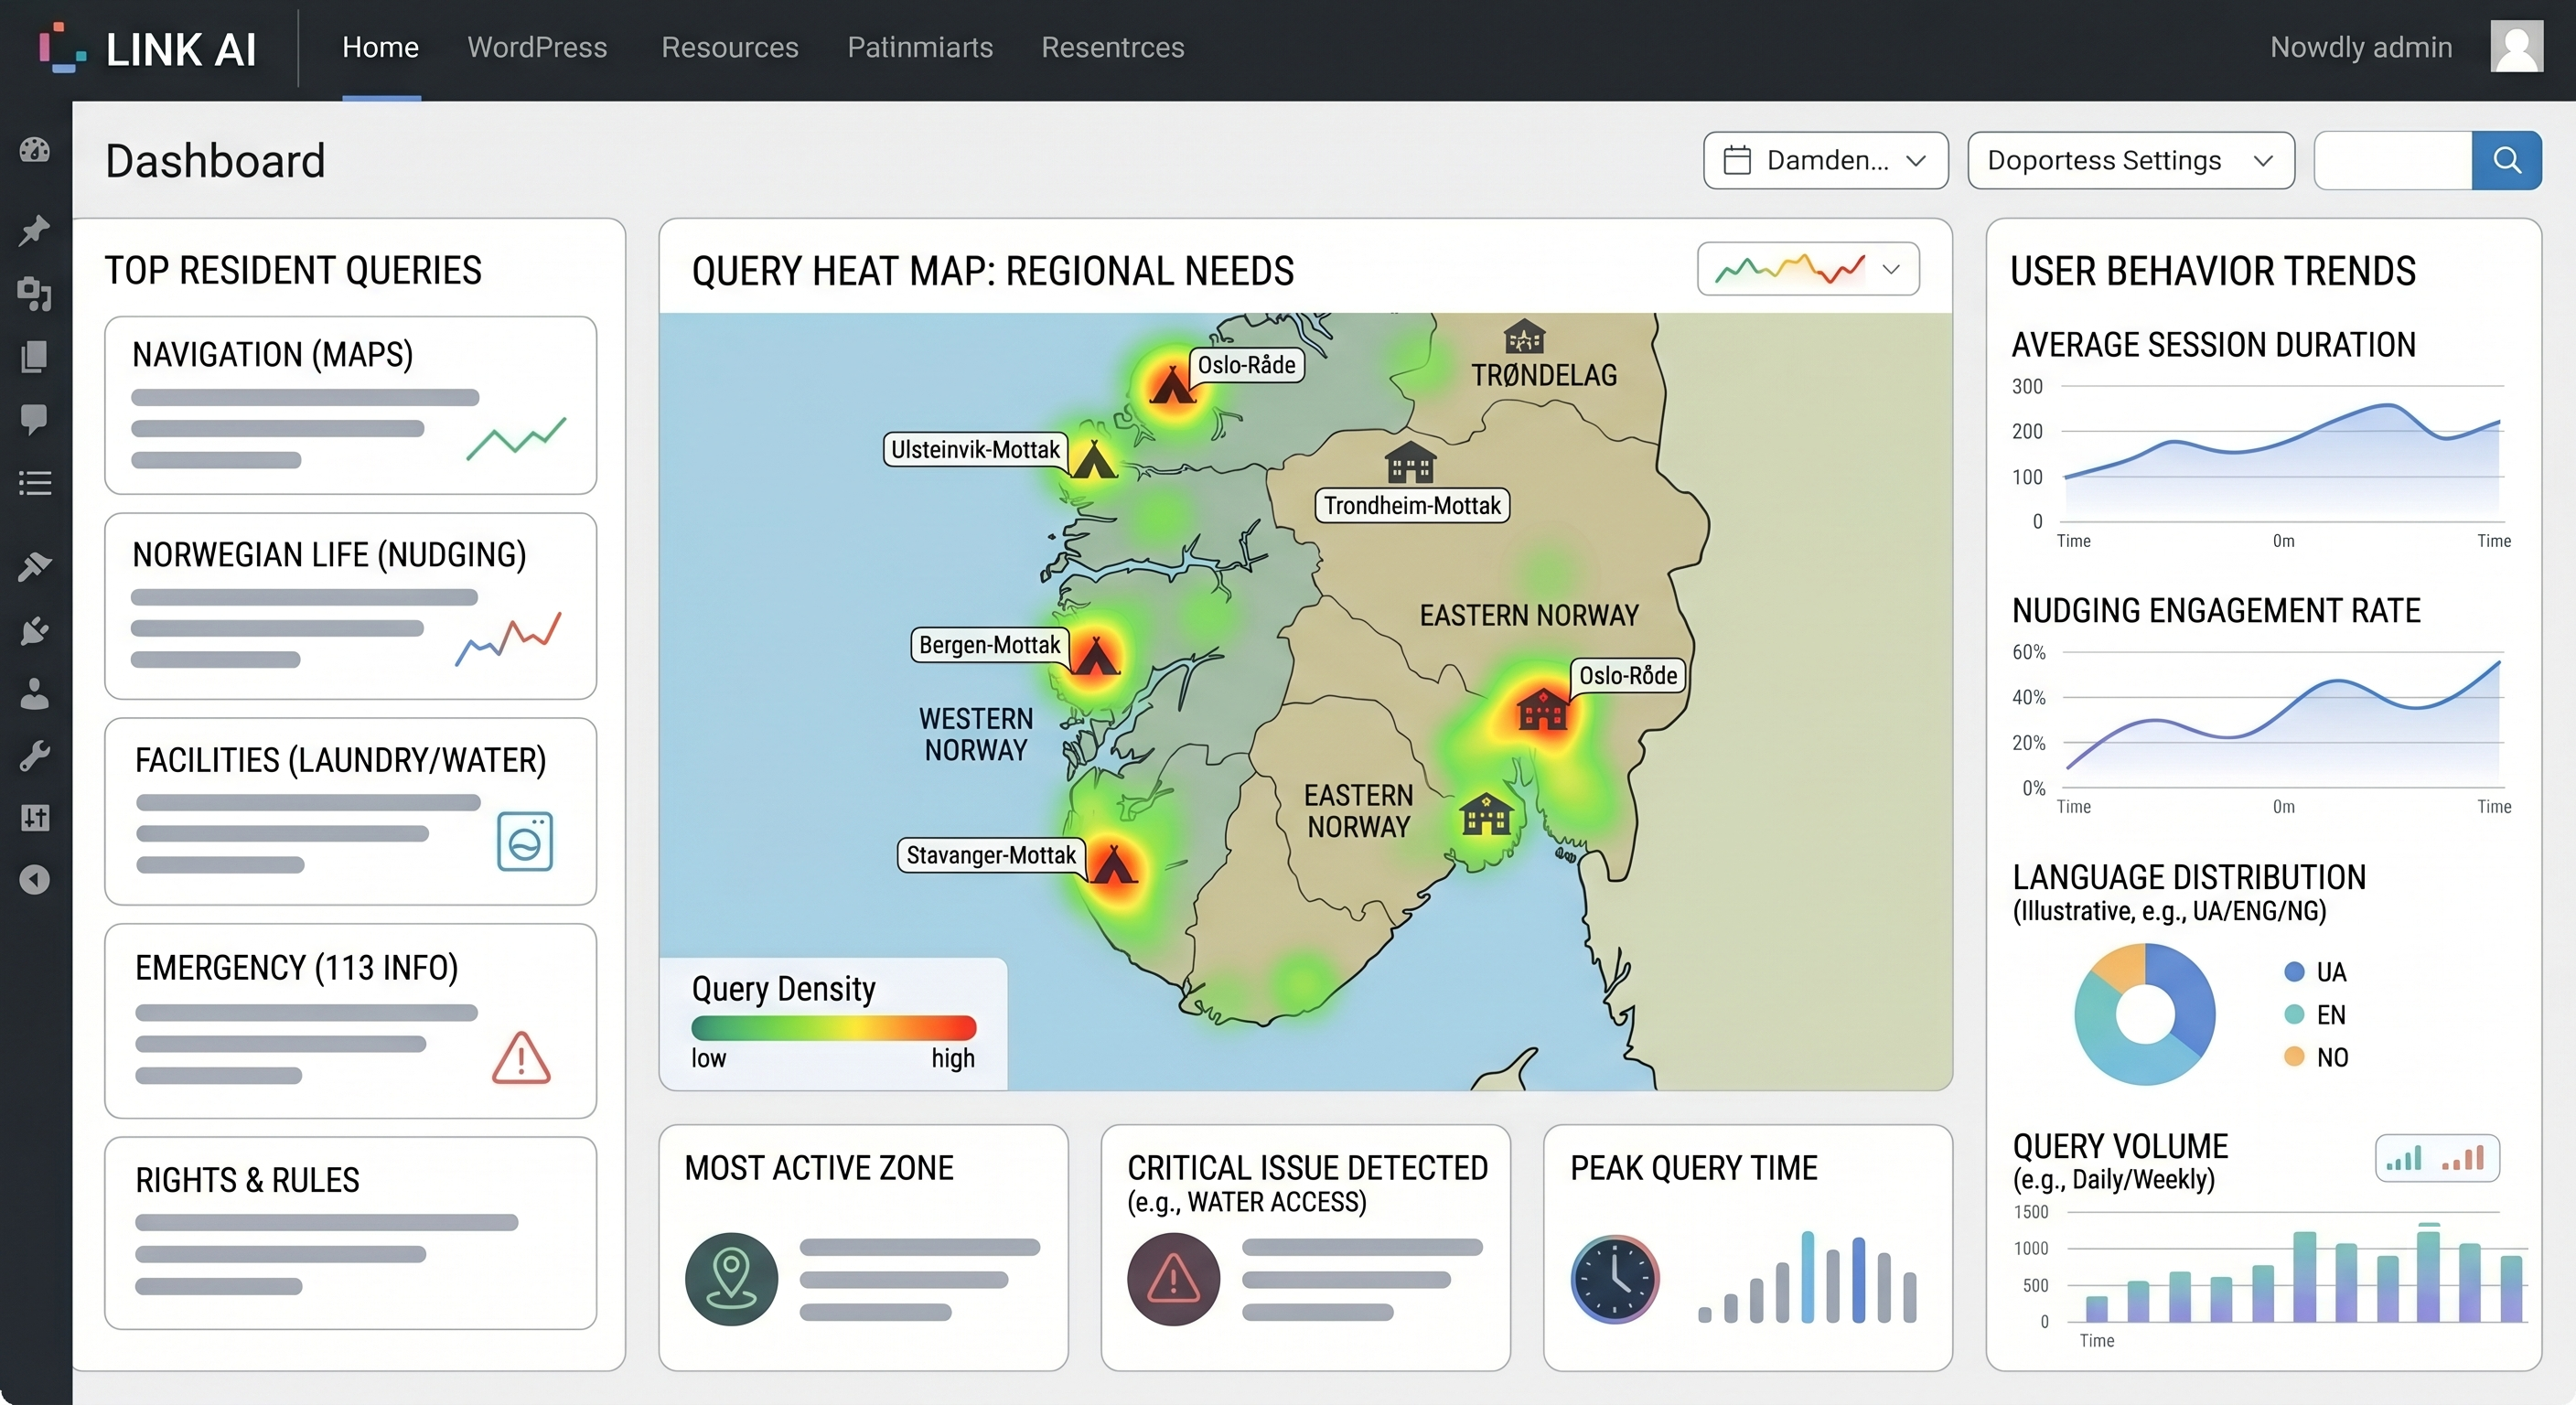
Task: Click the Query Density gradient legend bar
Action: click(833, 1028)
